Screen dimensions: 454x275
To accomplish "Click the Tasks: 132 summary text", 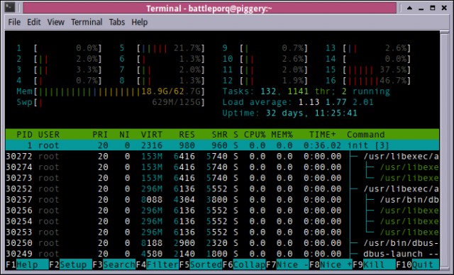I will [306, 91].
